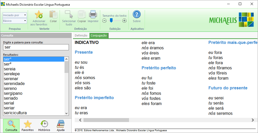The image size is (258, 133).
Task: Click the conjugation horizontal scrollbar thumb
Action: click(x=106, y=120)
